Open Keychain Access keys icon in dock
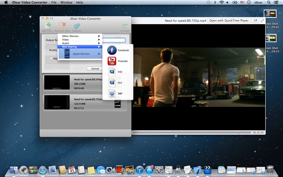 (178, 170)
